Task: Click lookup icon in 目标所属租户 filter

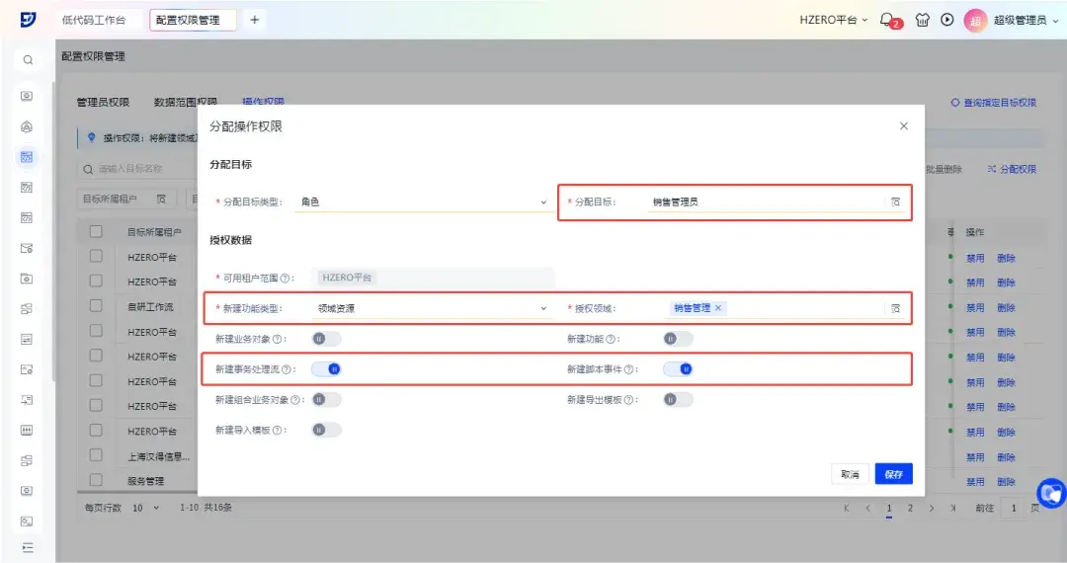Action: [161, 200]
